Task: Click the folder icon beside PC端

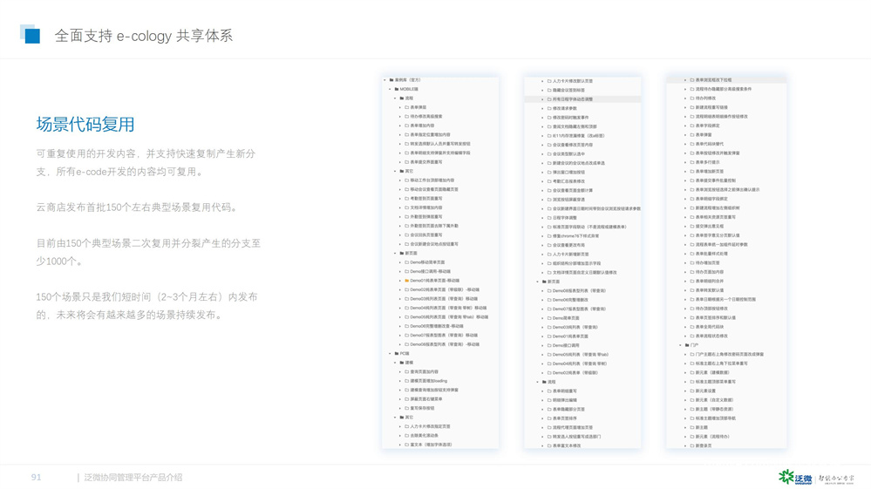Action: click(397, 353)
